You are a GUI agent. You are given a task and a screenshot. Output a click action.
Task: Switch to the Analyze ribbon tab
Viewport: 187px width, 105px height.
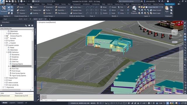37,4
